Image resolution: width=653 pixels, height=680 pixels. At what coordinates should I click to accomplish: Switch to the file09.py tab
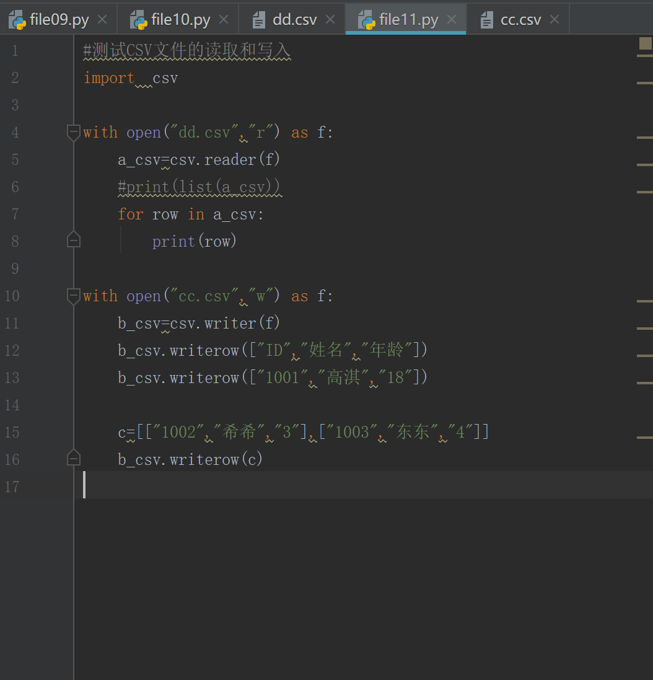[x=58, y=19]
